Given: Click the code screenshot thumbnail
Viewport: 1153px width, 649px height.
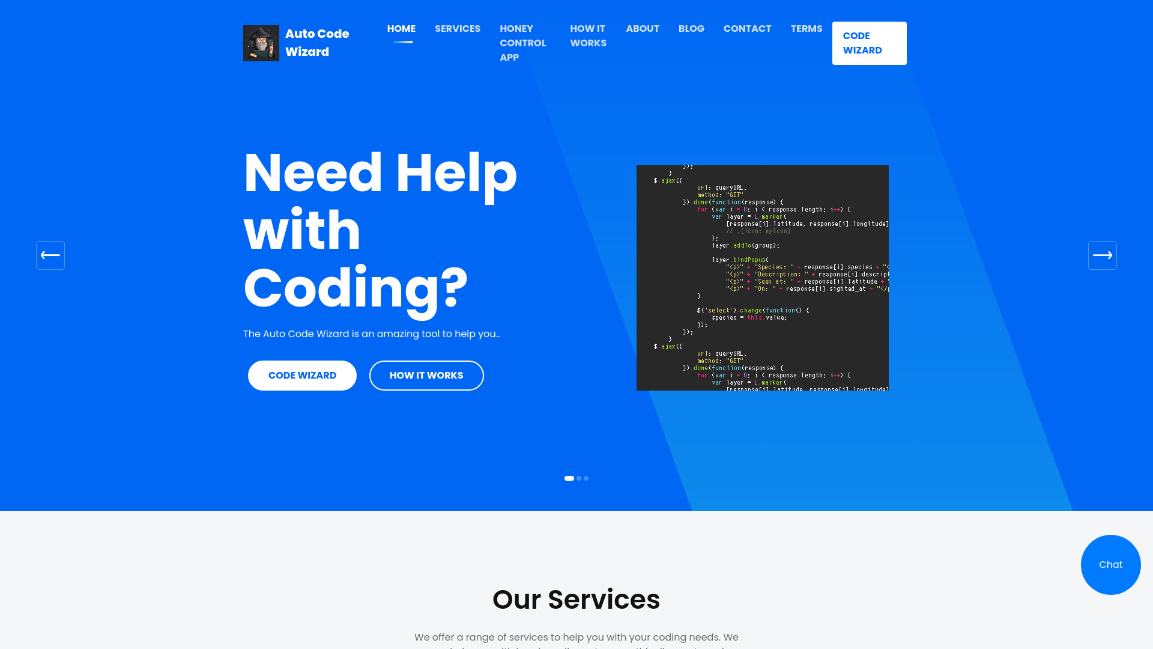Looking at the screenshot, I should (763, 278).
